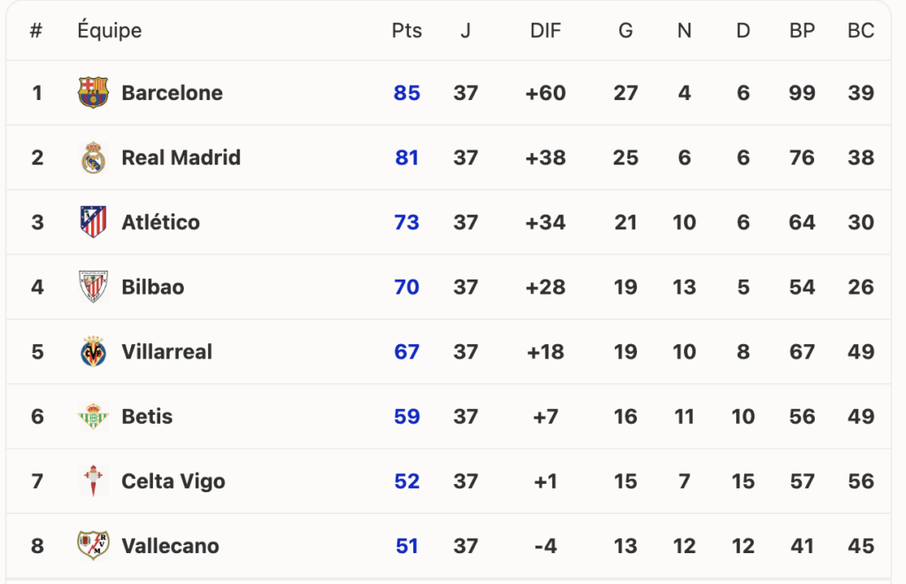Open the Real Madrid team link
The height and width of the screenshot is (584, 906).
[180, 158]
